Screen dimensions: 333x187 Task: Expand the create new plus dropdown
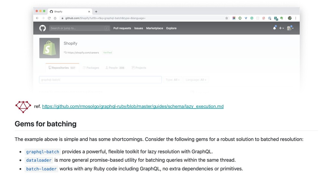[x=281, y=28]
